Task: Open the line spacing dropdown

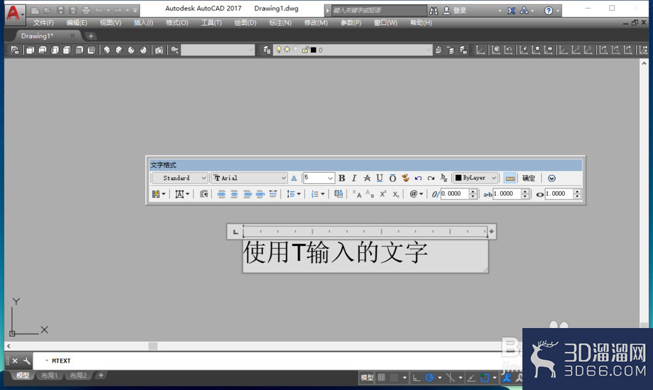Action: click(x=294, y=194)
